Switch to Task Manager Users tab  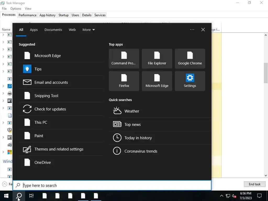pyautogui.click(x=75, y=15)
